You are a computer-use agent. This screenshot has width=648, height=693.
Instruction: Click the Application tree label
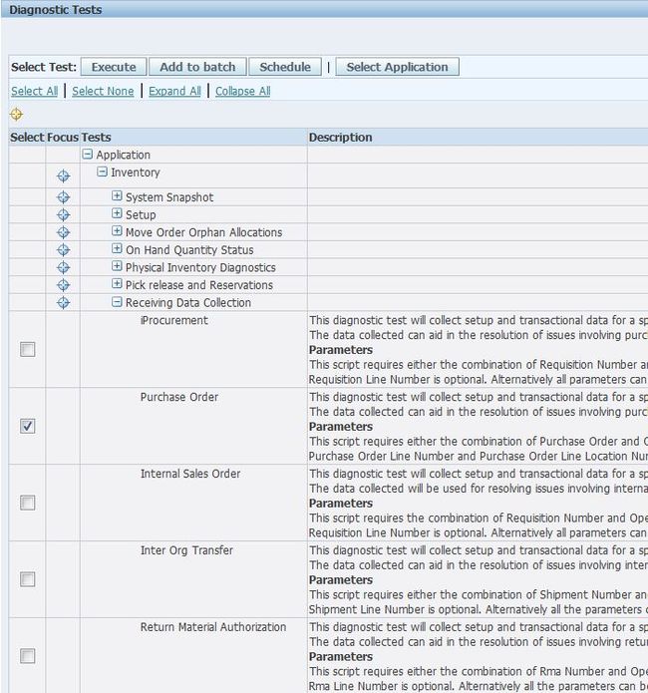(124, 156)
